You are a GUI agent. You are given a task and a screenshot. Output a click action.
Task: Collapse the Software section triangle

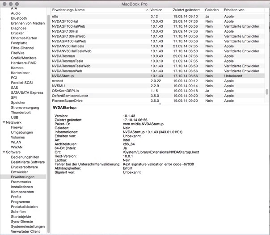(4, 152)
